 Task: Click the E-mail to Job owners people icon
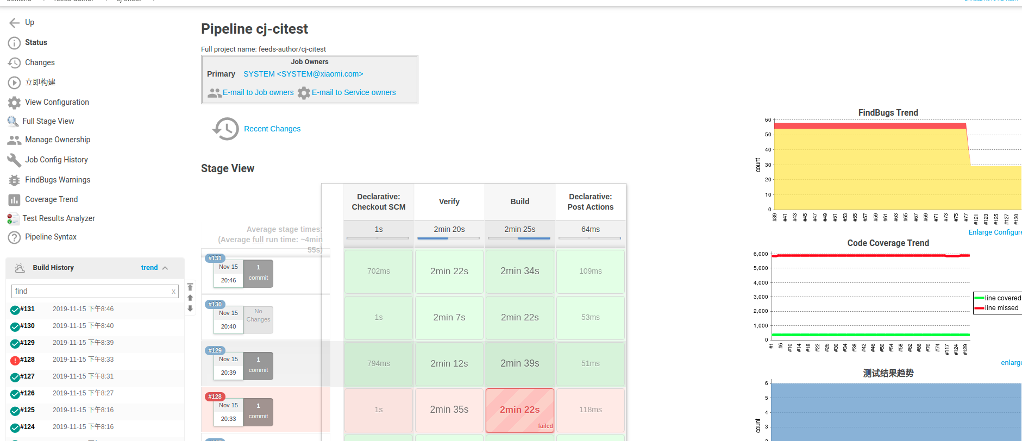[215, 93]
